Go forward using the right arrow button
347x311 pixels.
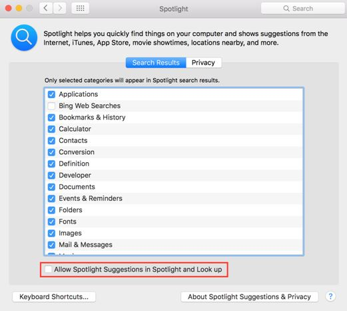click(59, 8)
